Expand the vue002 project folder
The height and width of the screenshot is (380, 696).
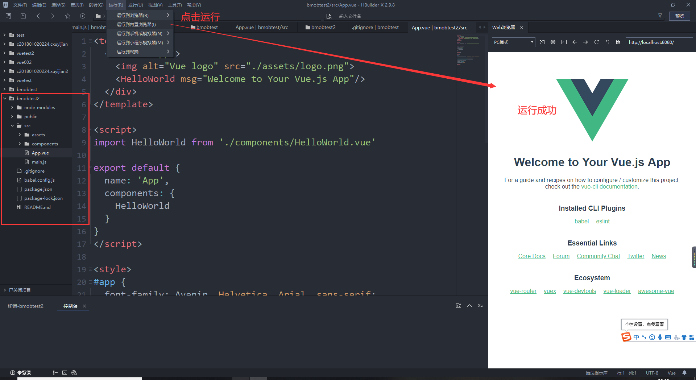point(4,62)
